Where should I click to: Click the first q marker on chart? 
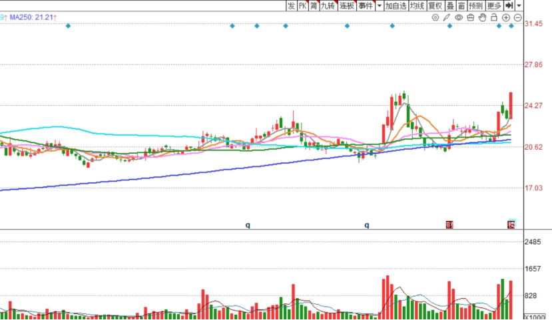[248, 225]
